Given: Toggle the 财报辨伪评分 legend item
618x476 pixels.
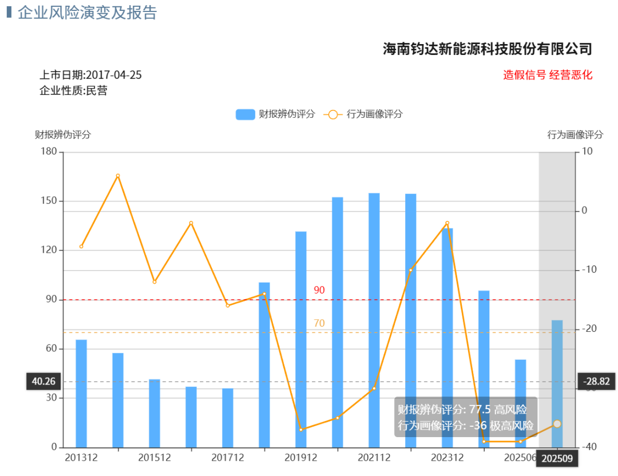Looking at the screenshot, I should click(275, 114).
